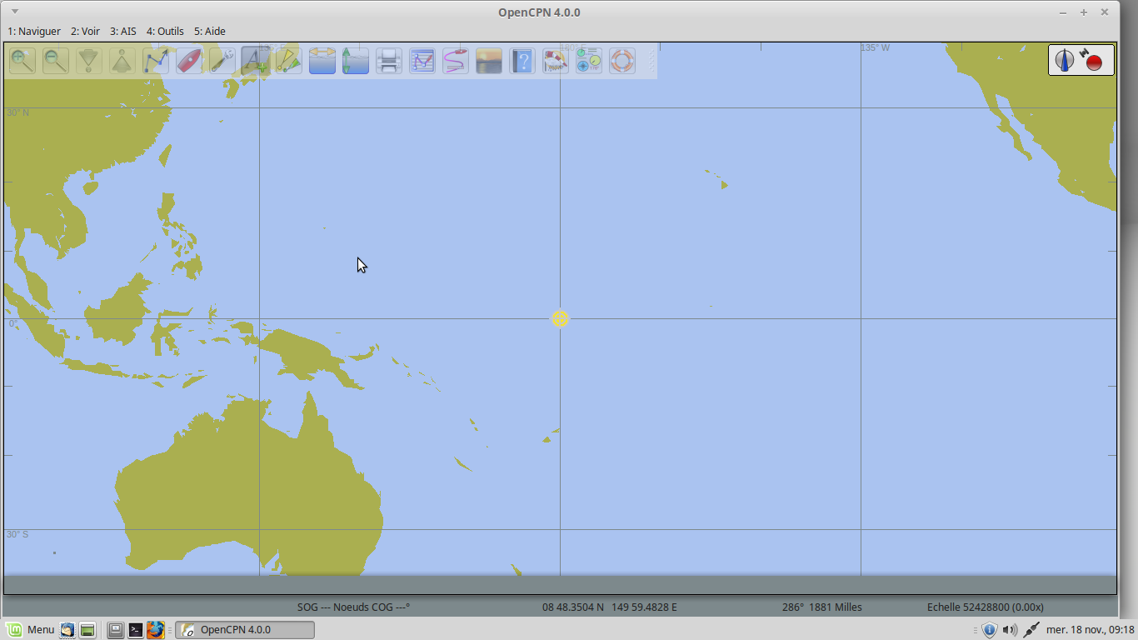The image size is (1138, 640).
Task: Toggle Auto Follow red boat icon
Action: coord(189,60)
